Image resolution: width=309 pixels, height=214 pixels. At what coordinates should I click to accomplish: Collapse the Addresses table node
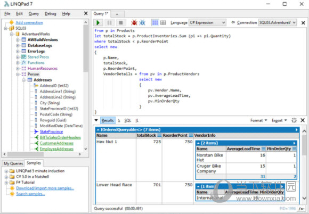pyautogui.click(x=23, y=80)
